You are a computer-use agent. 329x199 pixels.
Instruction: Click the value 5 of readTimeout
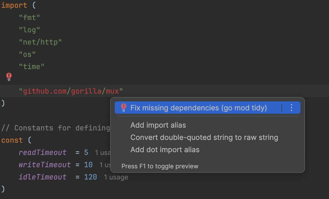[x=86, y=153]
